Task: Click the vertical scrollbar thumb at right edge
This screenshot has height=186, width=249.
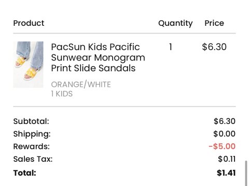Action: pos(246,174)
